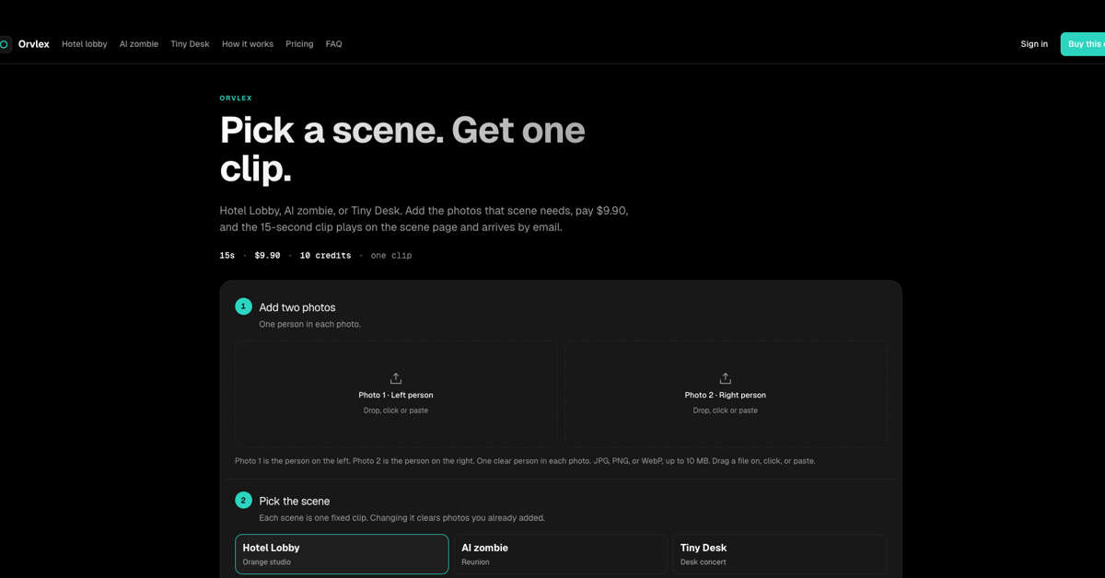Open the FAQ nav link

[x=334, y=44]
